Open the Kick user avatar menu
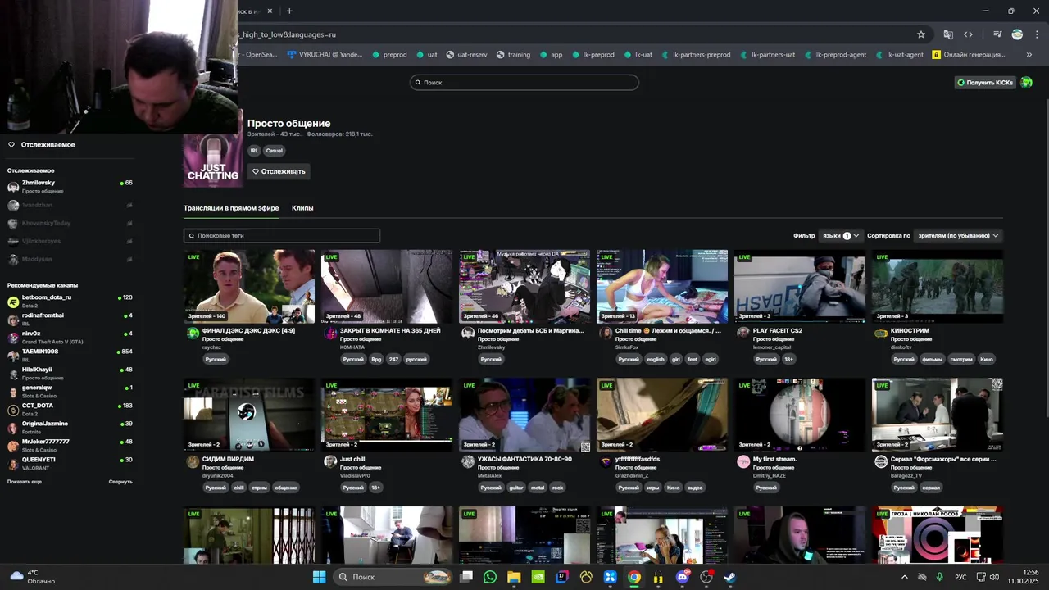 click(x=1026, y=82)
